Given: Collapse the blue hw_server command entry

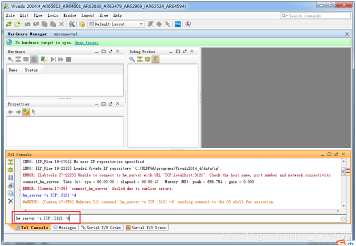Looking at the screenshot, I should click(x=21, y=196).
